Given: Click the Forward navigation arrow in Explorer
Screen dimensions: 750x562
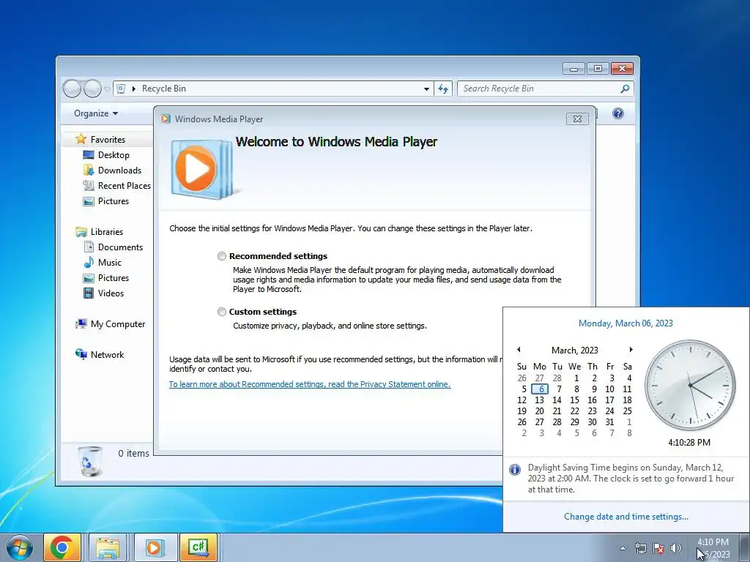Looking at the screenshot, I should tap(92, 89).
